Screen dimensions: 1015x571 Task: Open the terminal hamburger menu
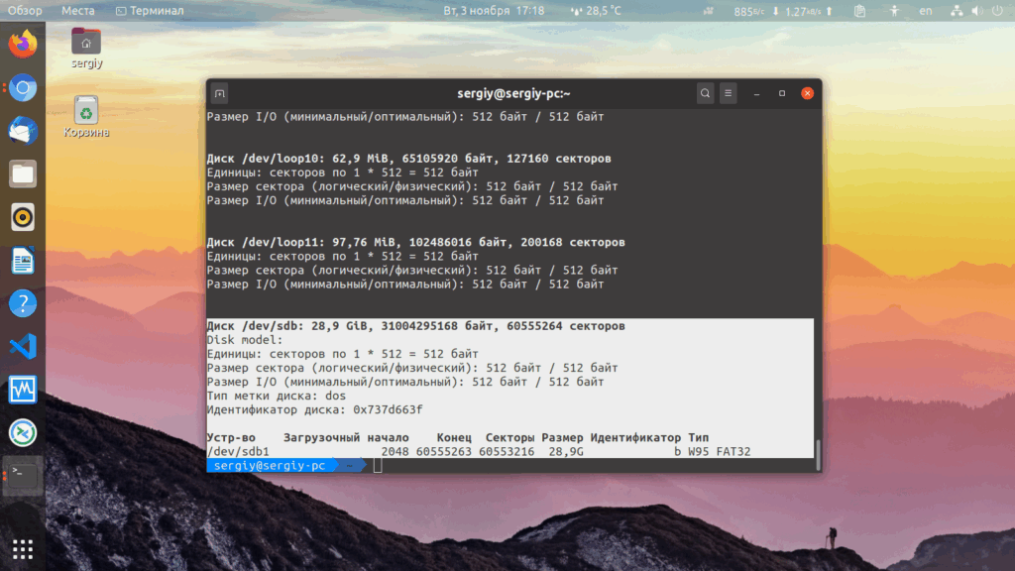[x=729, y=93]
